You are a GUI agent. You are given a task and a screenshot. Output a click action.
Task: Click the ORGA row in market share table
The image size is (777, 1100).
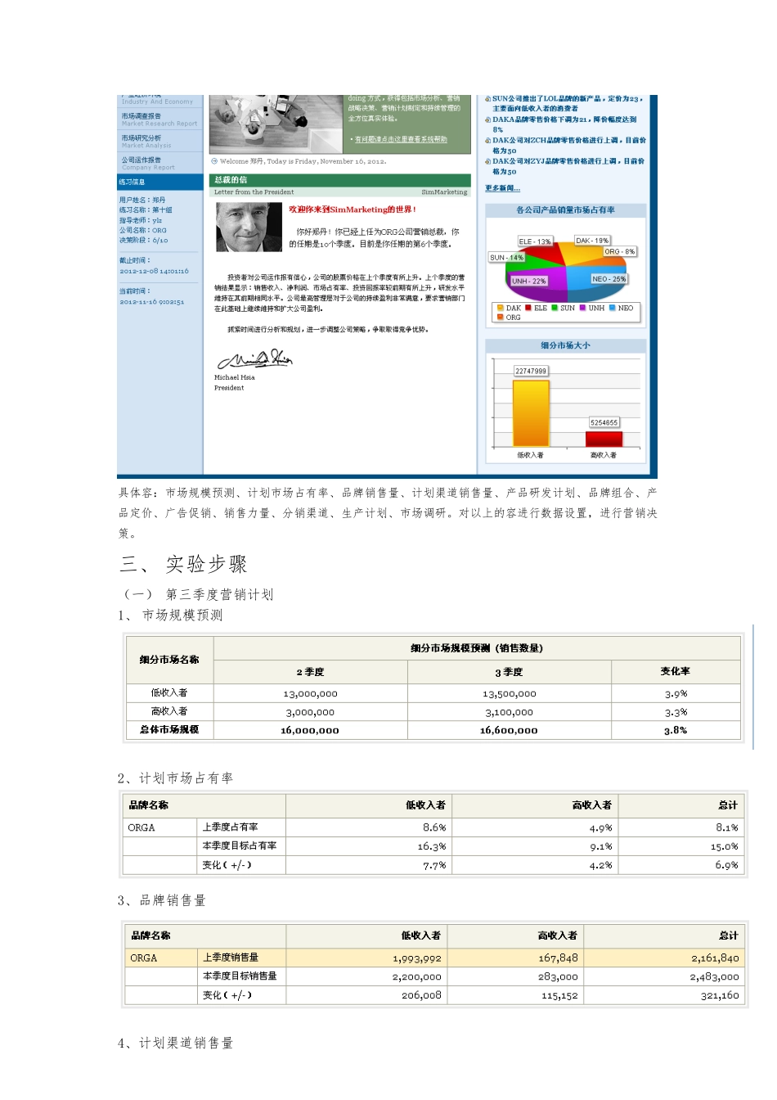(x=435, y=827)
